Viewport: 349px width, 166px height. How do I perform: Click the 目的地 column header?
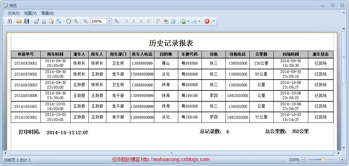pos(166,54)
